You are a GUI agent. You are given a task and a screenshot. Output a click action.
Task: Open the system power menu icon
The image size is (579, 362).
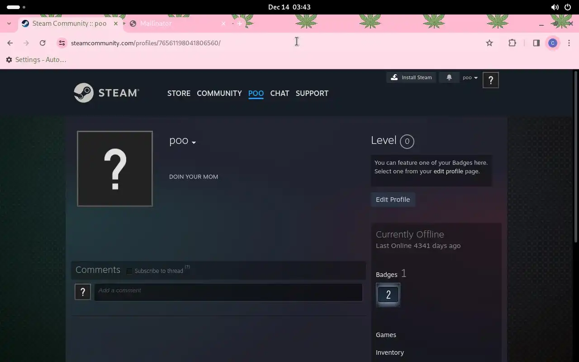click(568, 7)
